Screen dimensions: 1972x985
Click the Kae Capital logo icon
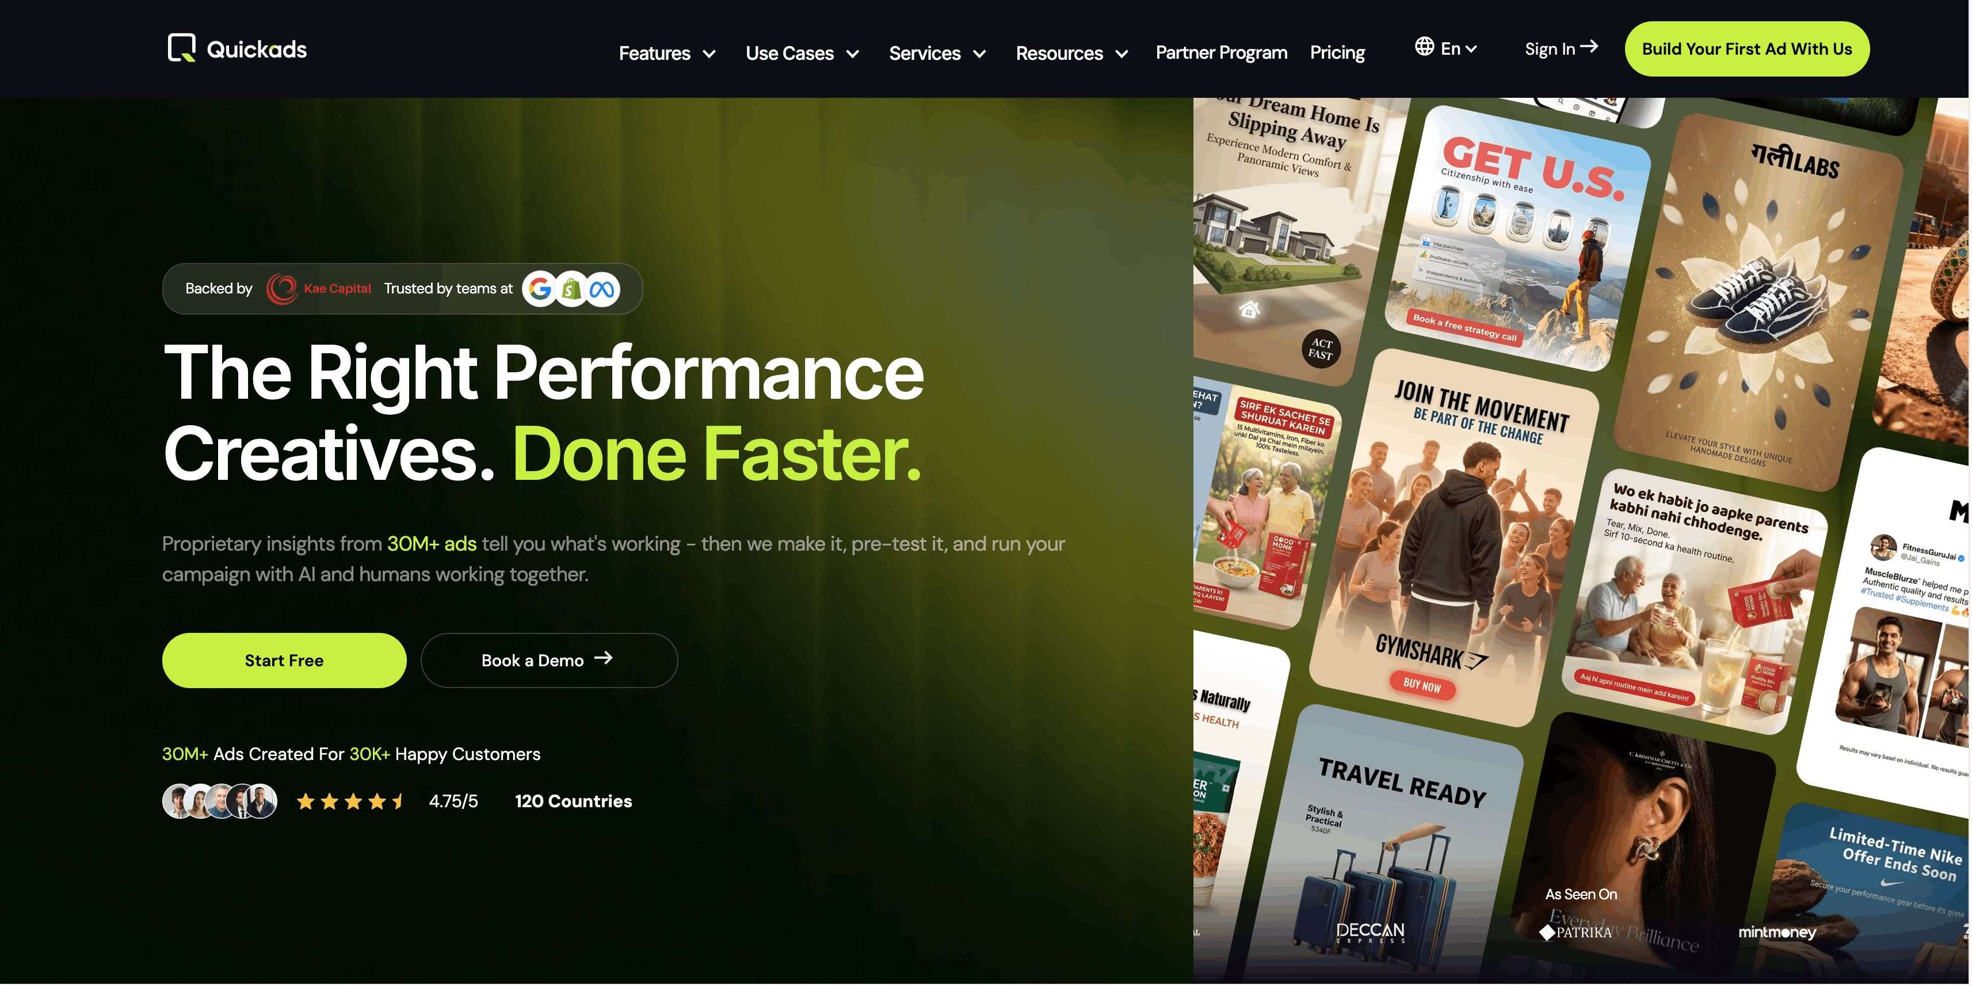point(282,288)
